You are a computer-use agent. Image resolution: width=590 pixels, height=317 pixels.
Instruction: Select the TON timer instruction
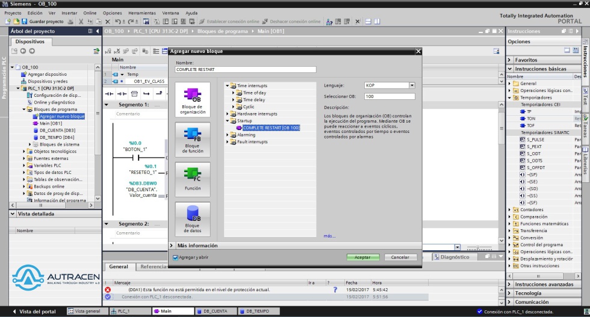click(x=531, y=118)
